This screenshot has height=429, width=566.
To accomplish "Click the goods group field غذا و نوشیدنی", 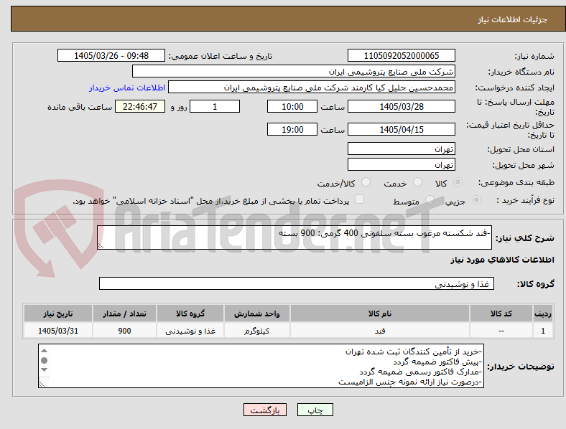I will tap(297, 283).
